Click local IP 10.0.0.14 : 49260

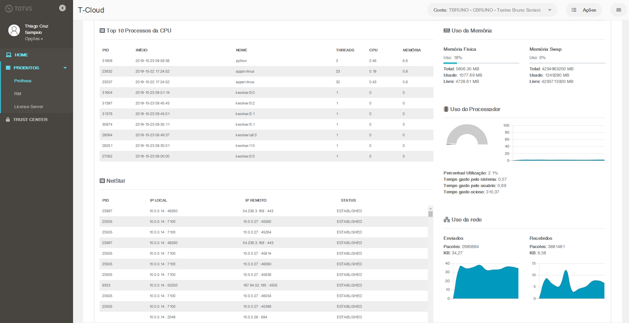[163, 211]
